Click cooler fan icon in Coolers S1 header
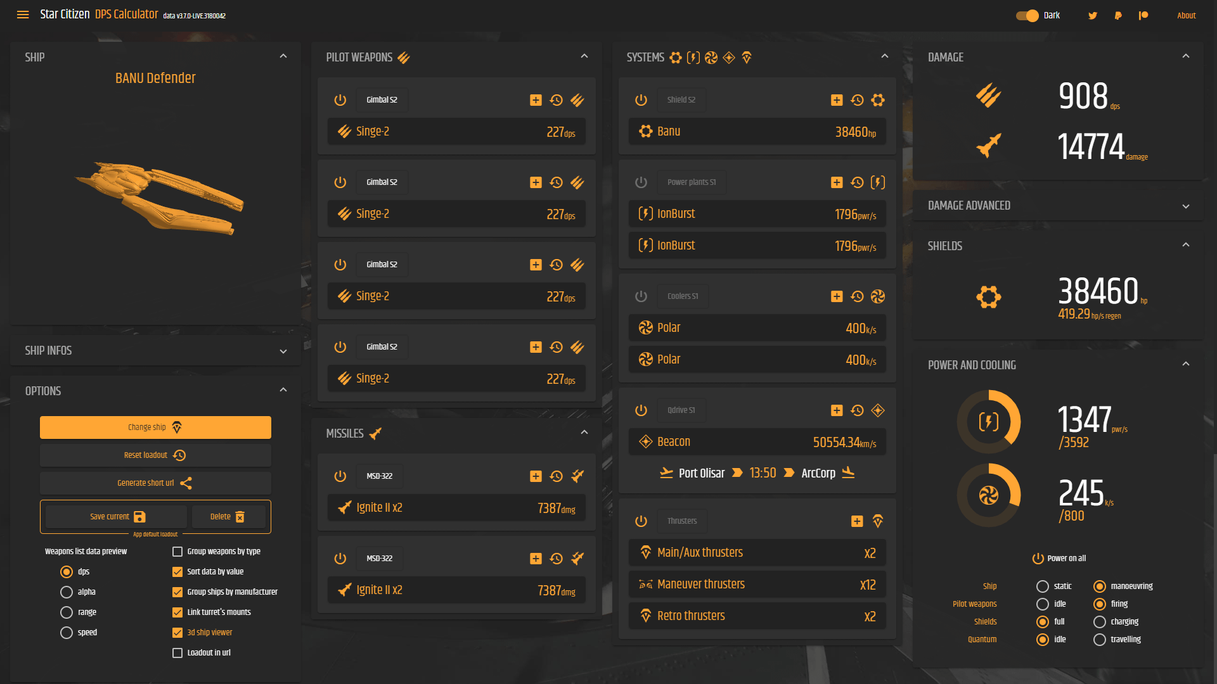The width and height of the screenshot is (1217, 684). 878,296
